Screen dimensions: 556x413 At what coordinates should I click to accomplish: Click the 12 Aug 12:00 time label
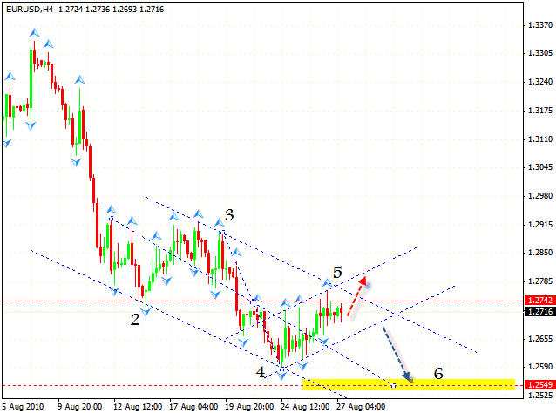pos(138,406)
